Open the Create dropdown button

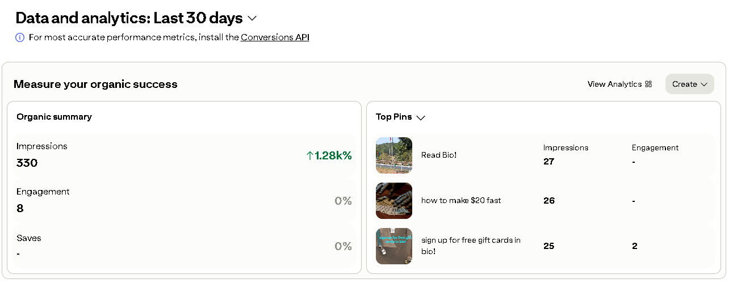689,84
